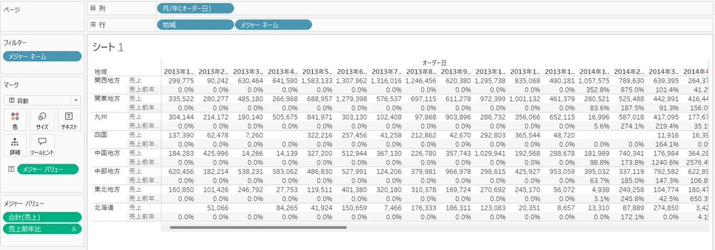Click the 2013年5.. column header
The image size is (715, 250).
click(318, 71)
